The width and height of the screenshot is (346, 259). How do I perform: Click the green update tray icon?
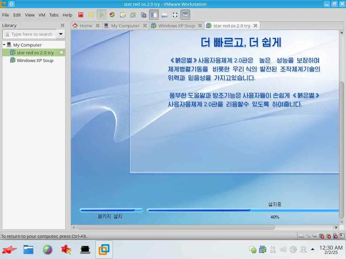point(253,250)
